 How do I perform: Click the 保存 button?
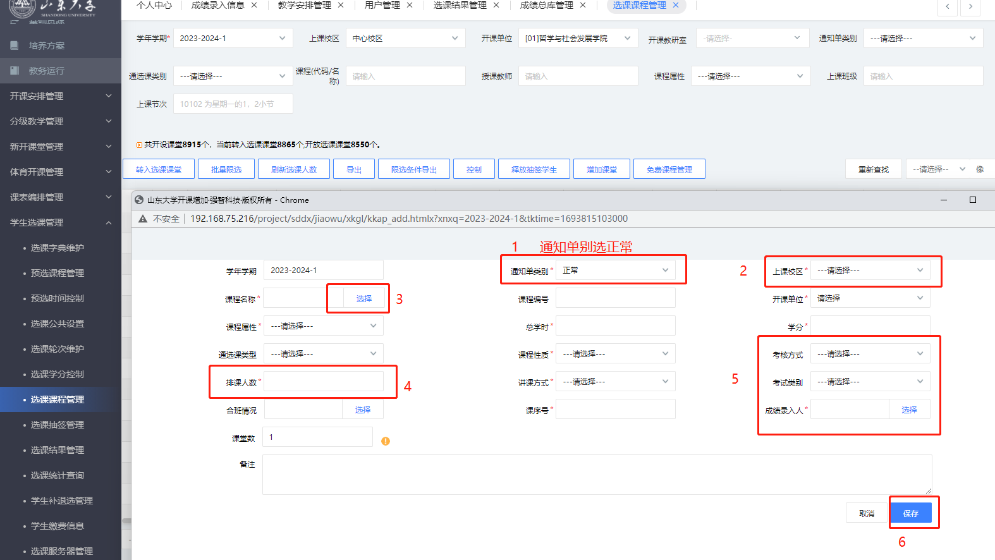pyautogui.click(x=910, y=513)
